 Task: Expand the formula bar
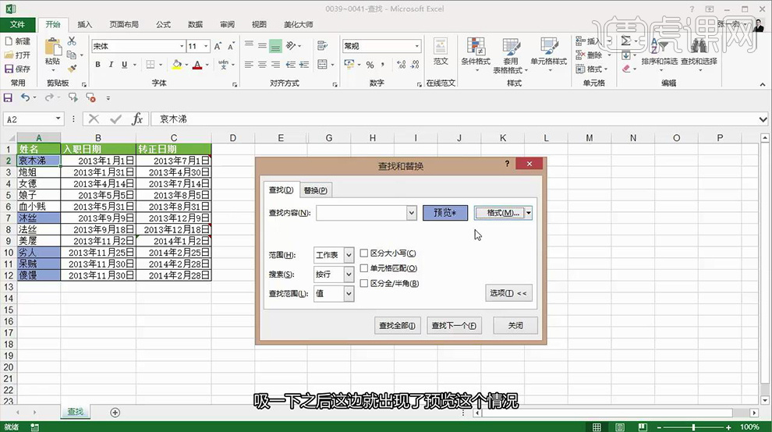(x=763, y=119)
